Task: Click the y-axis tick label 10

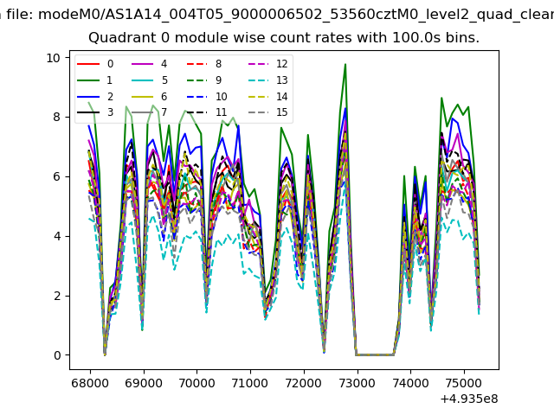Action: [54, 58]
